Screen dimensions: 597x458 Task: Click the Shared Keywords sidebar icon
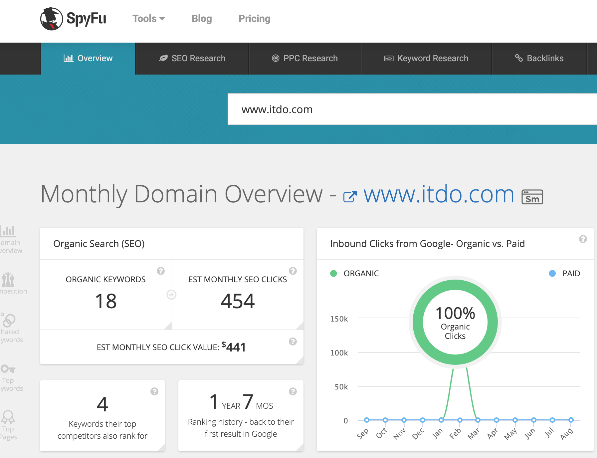8,320
